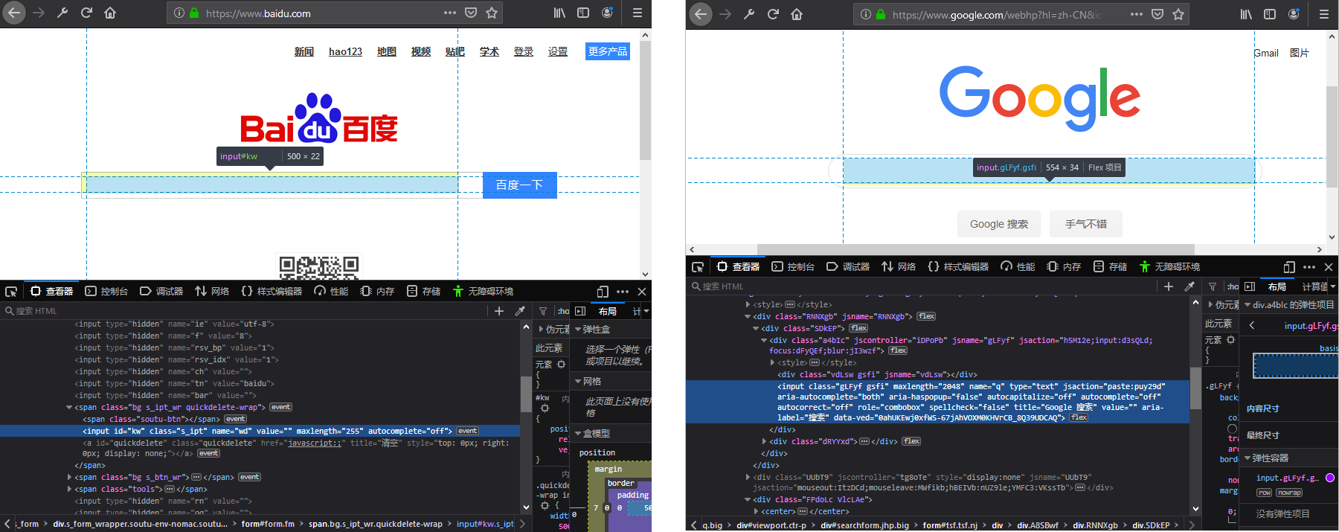
Task: Expand div class dRYYxd node
Action: pyautogui.click(x=764, y=441)
